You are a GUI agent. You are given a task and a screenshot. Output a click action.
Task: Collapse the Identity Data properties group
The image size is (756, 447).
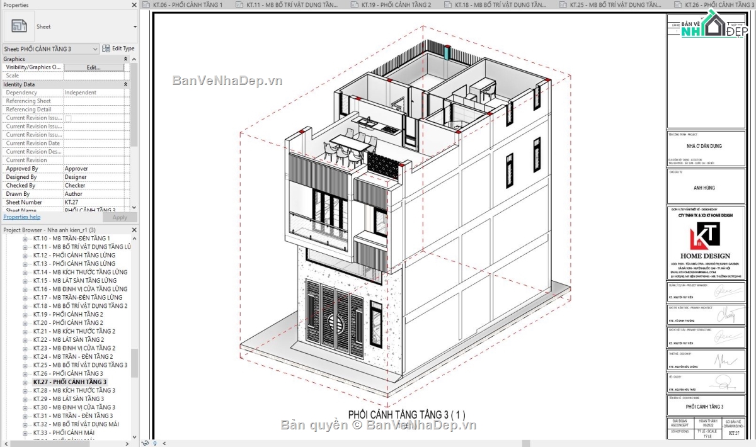125,84
